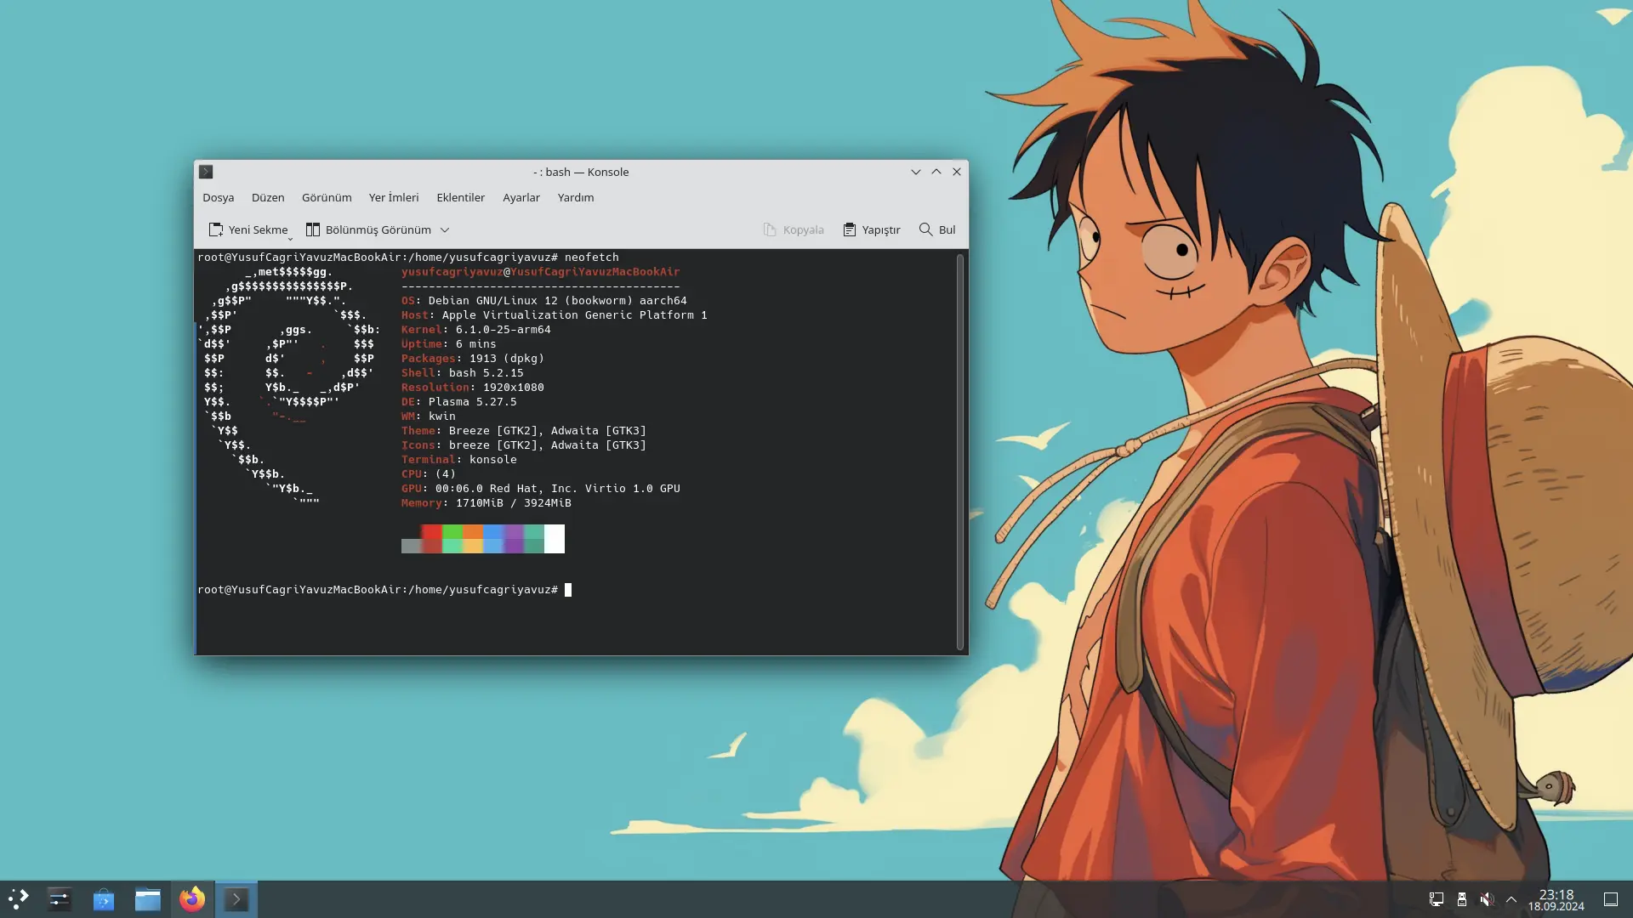1633x918 pixels.
Task: Close the Konsole window
Action: point(957,172)
